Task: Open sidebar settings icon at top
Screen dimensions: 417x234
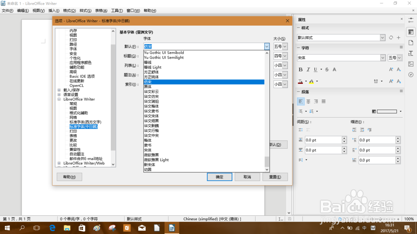Action: [411, 20]
